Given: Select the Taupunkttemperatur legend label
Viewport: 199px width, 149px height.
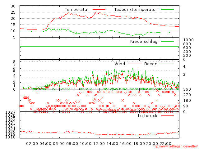Looking at the screenshot, I should 136,10.
